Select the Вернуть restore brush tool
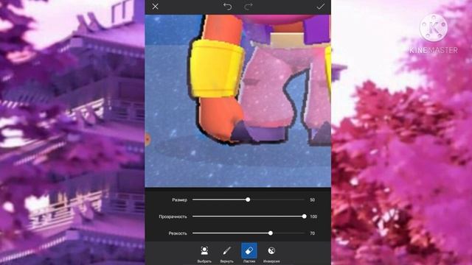 pyautogui.click(x=226, y=254)
